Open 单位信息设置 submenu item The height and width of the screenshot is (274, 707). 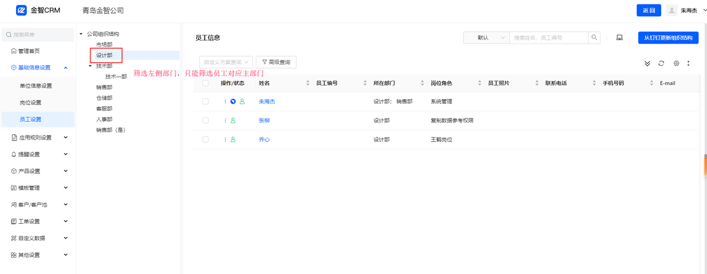coord(36,85)
